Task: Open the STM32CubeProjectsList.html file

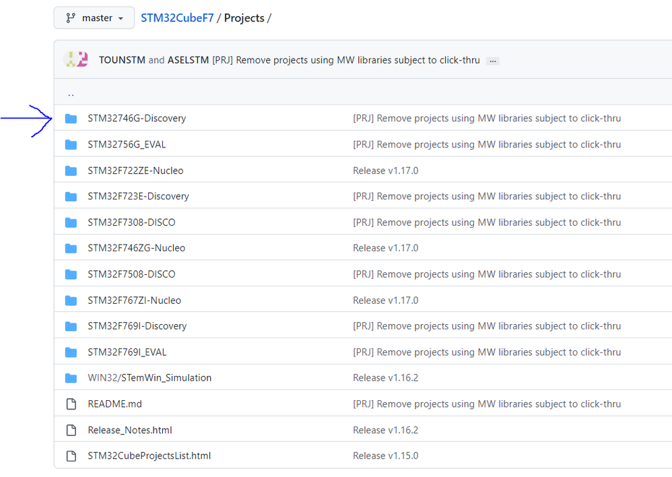Action: tap(149, 456)
